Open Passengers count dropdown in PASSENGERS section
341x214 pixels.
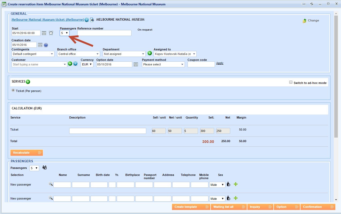point(34,168)
